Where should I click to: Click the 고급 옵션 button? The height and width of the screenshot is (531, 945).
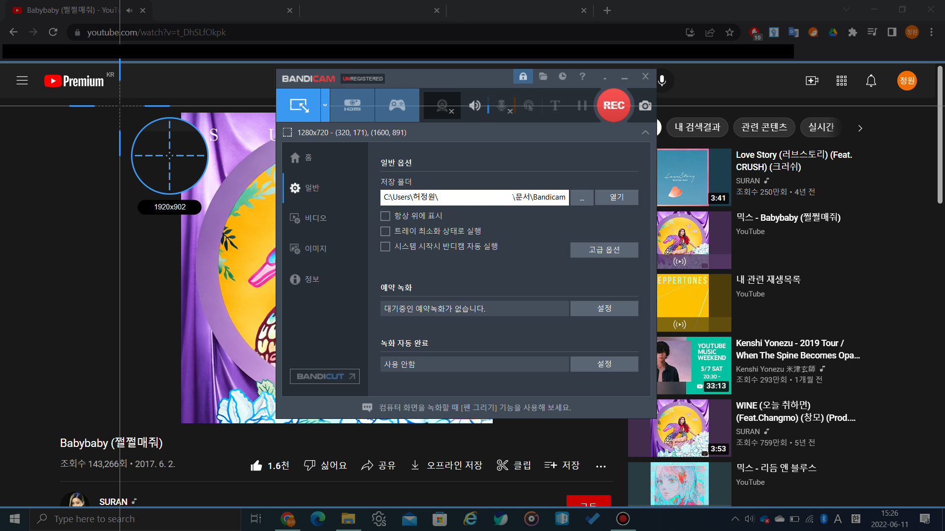604,250
